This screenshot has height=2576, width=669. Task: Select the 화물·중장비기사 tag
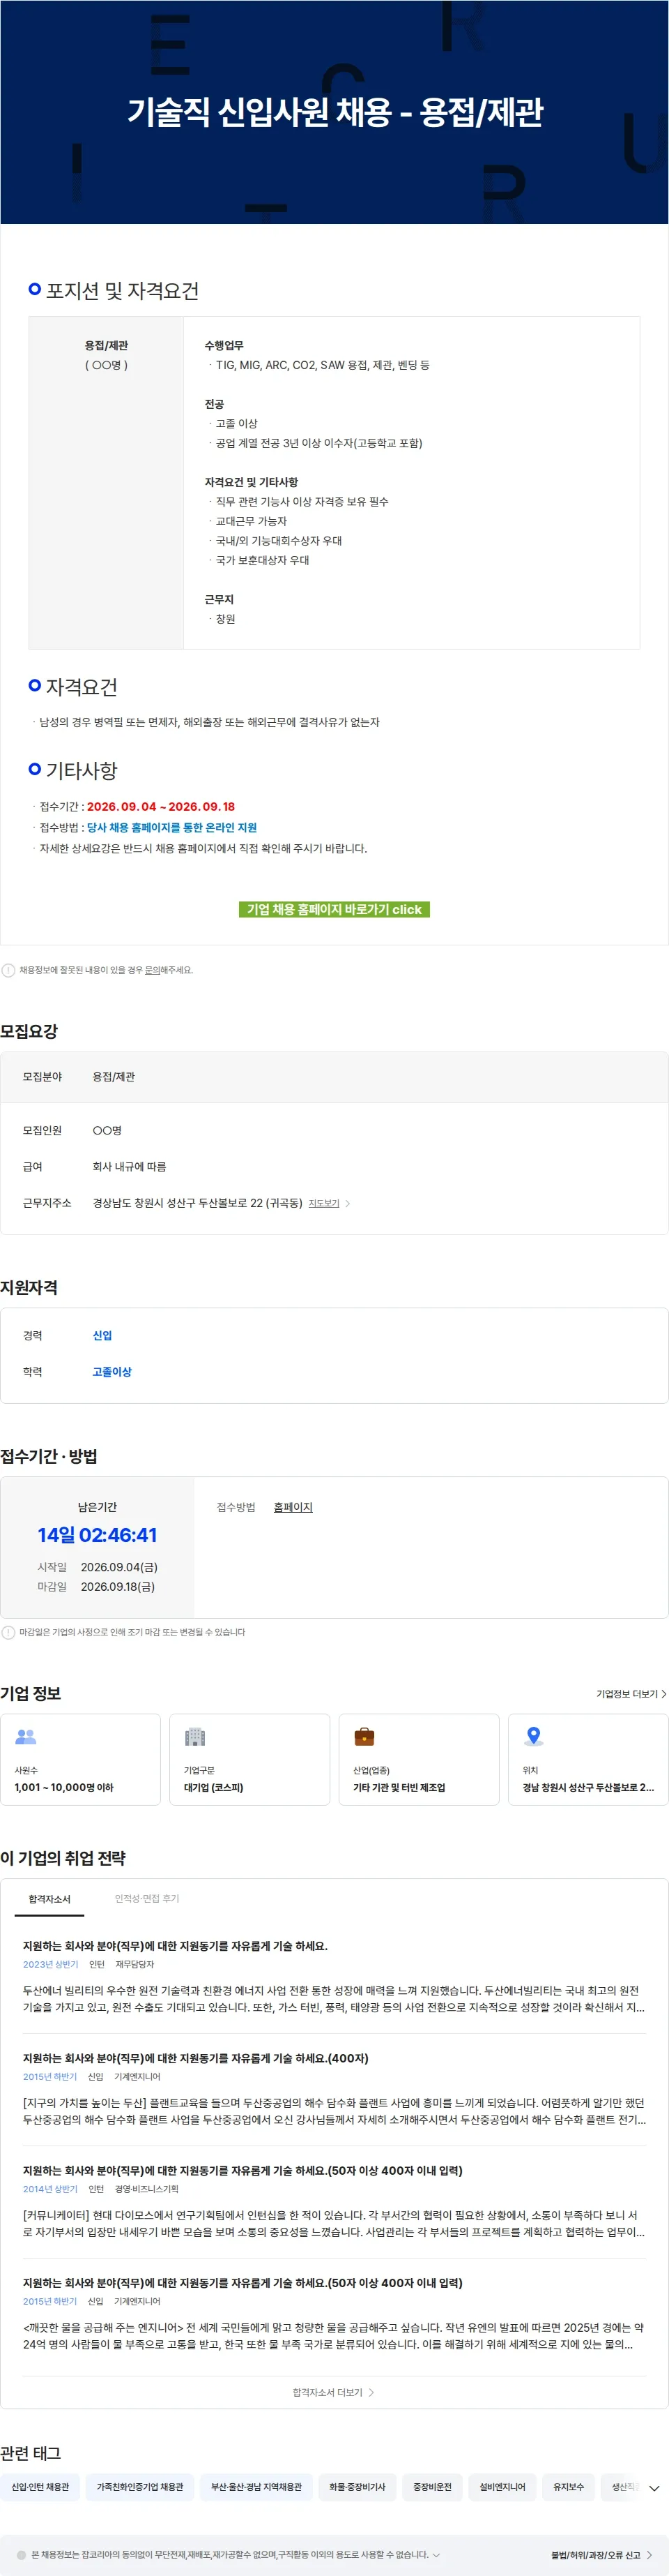point(357,2486)
